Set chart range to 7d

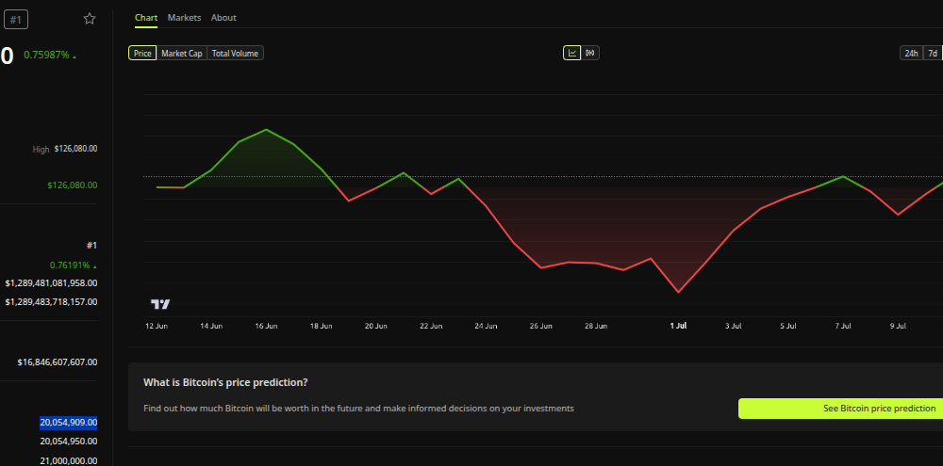click(933, 53)
